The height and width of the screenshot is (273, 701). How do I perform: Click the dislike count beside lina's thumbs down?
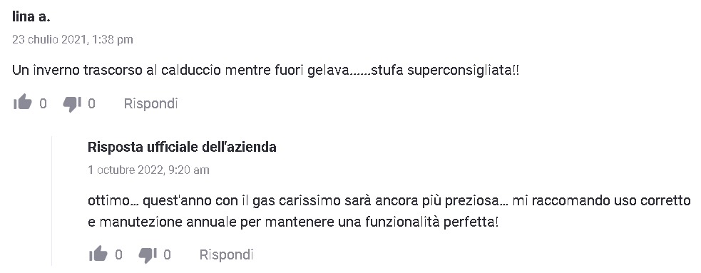pos(92,103)
